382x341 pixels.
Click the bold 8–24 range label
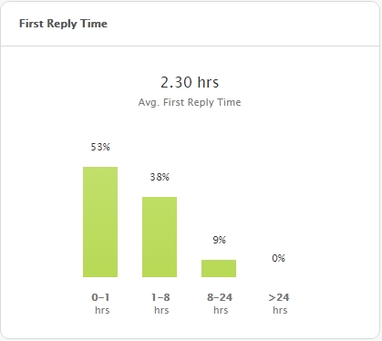point(220,297)
